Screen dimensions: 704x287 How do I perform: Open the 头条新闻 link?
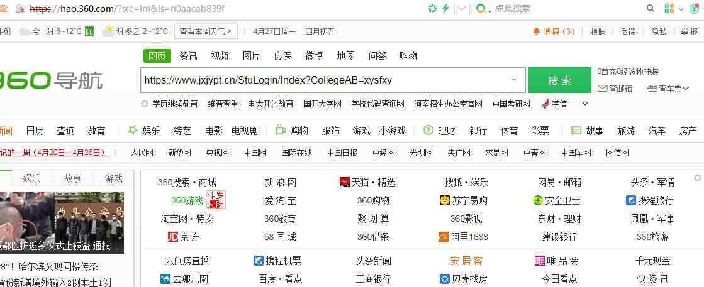[374, 261]
